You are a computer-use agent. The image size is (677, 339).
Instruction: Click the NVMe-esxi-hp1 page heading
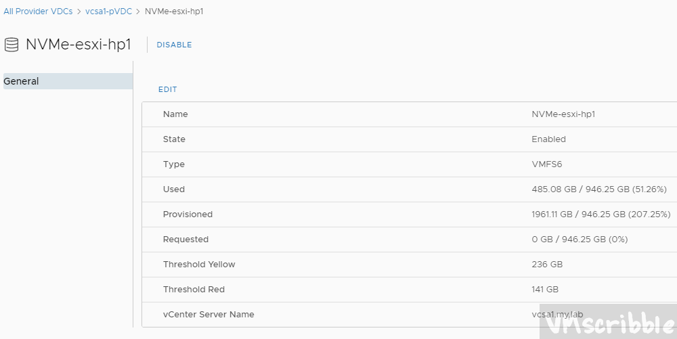[x=78, y=45]
